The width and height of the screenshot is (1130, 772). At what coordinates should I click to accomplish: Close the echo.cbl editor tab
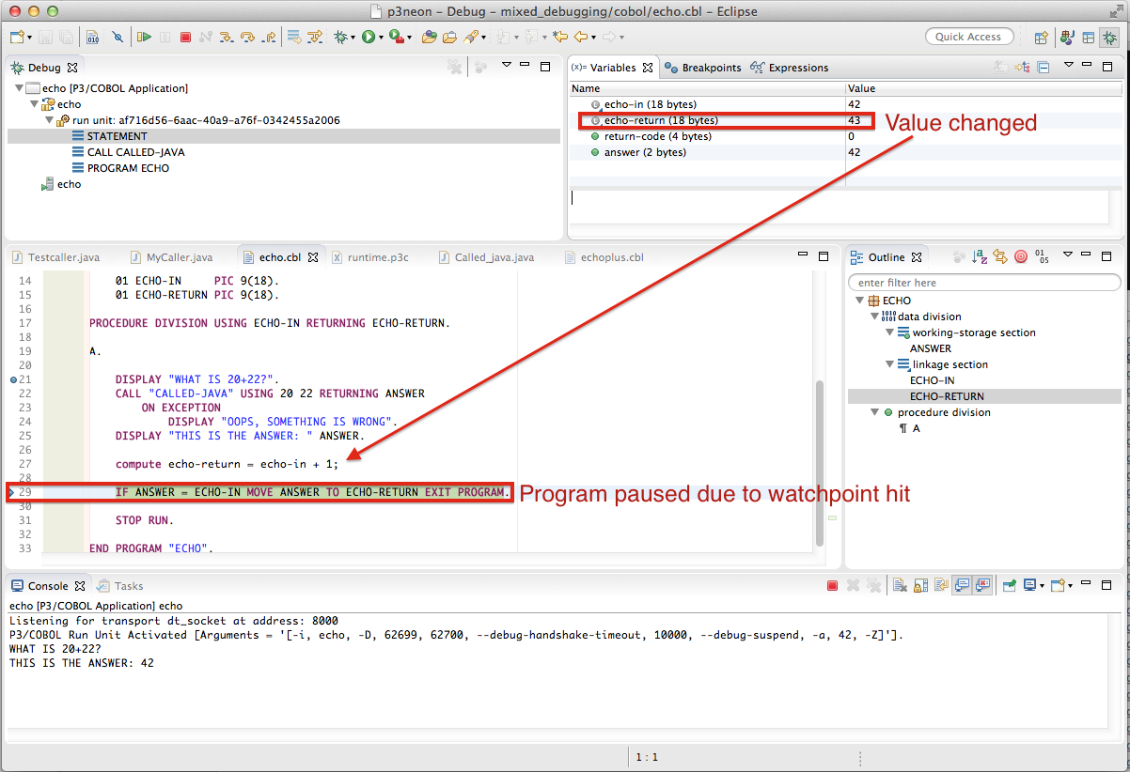[314, 257]
